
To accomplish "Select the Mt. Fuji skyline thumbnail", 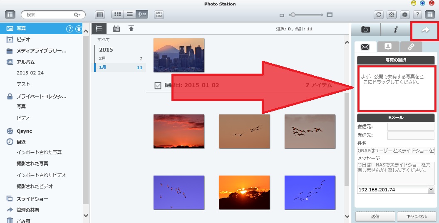I will click(179, 55).
